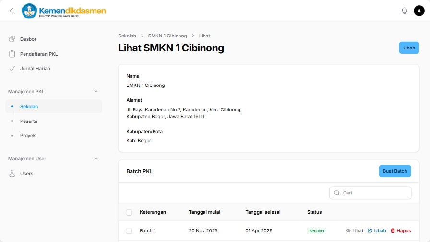Click the back arrow in header
Viewport: 430px width, 242px height.
click(x=12, y=11)
